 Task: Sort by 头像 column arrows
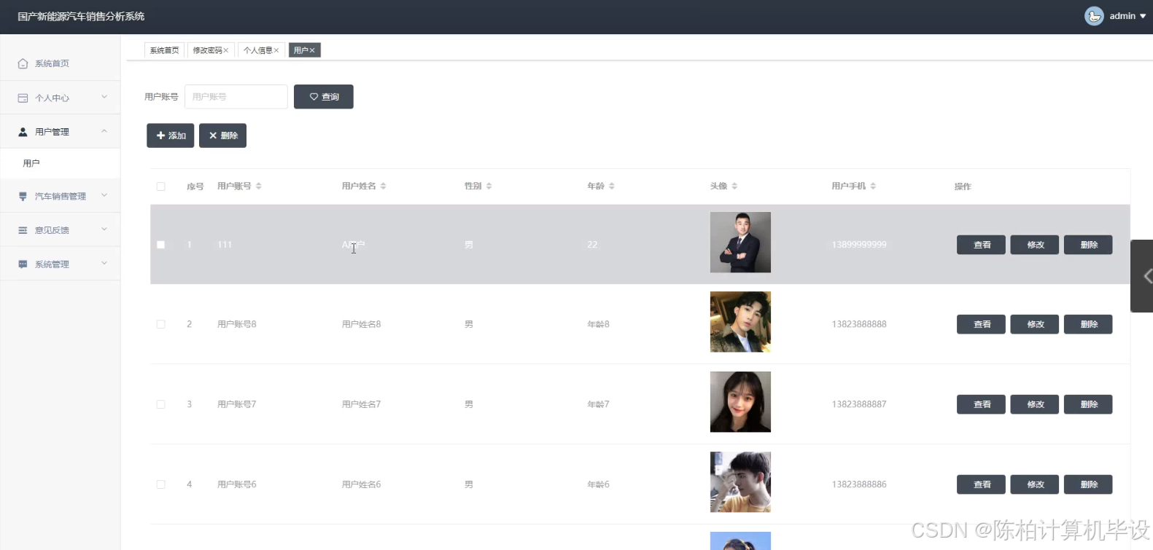coord(734,186)
